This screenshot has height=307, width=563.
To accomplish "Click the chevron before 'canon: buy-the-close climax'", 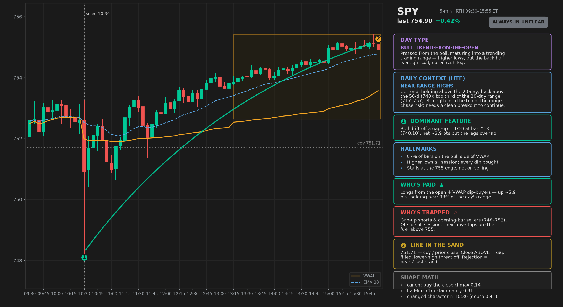I will pos(401,285).
